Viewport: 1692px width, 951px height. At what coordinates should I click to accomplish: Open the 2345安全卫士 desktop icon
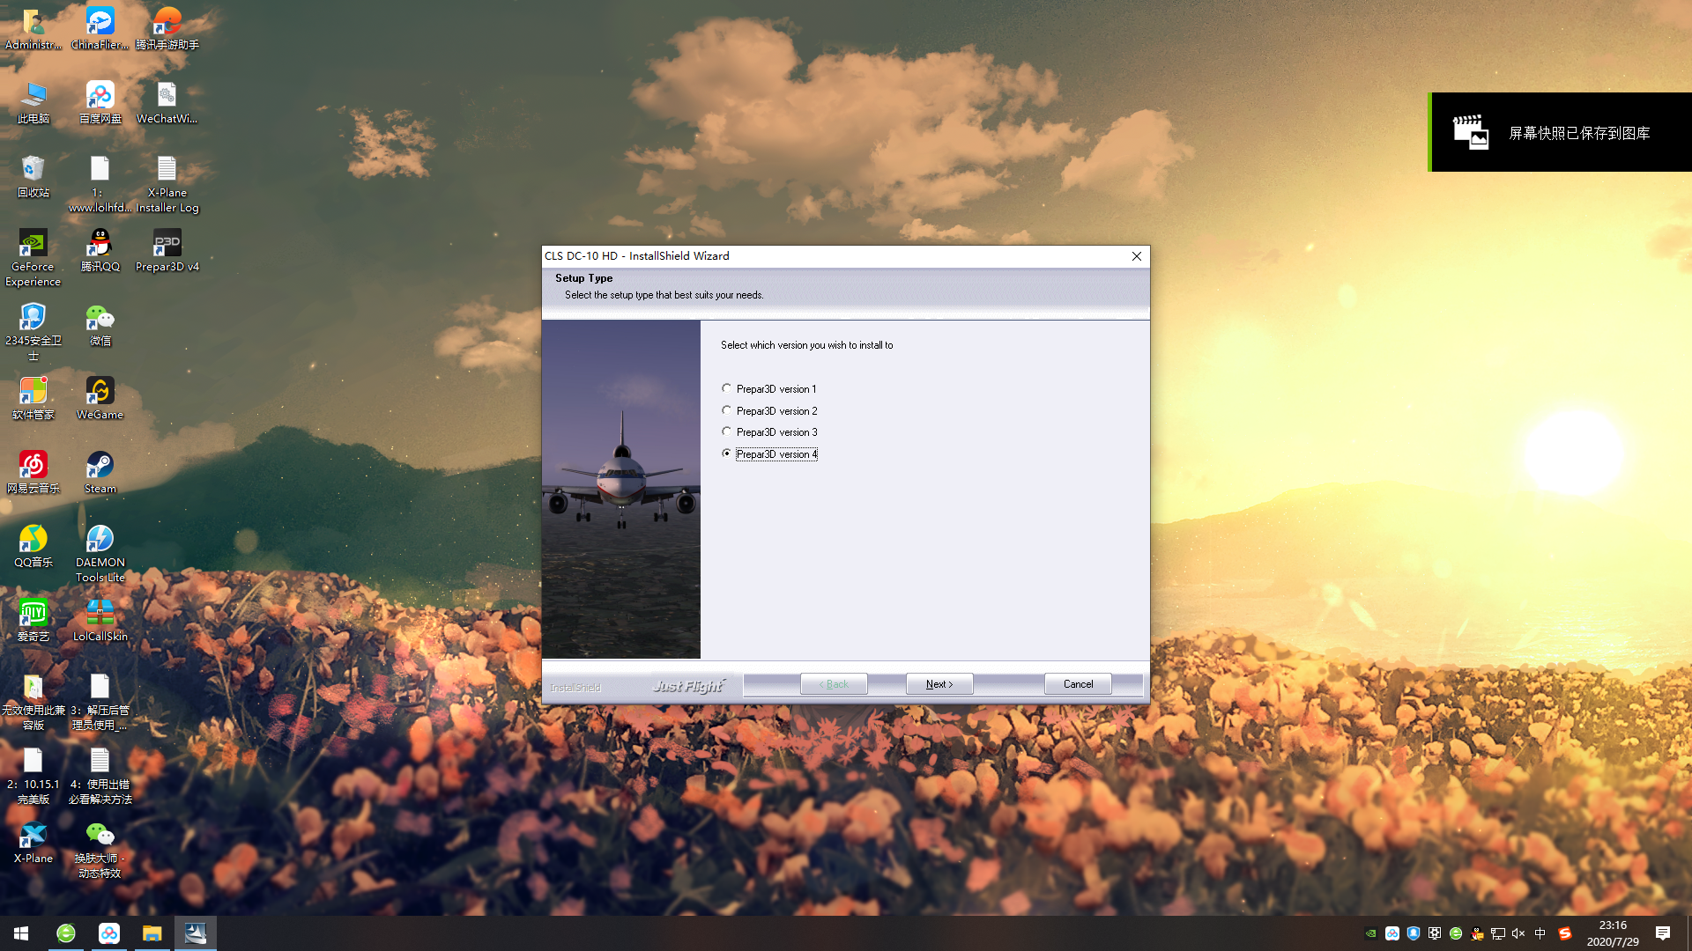click(33, 332)
